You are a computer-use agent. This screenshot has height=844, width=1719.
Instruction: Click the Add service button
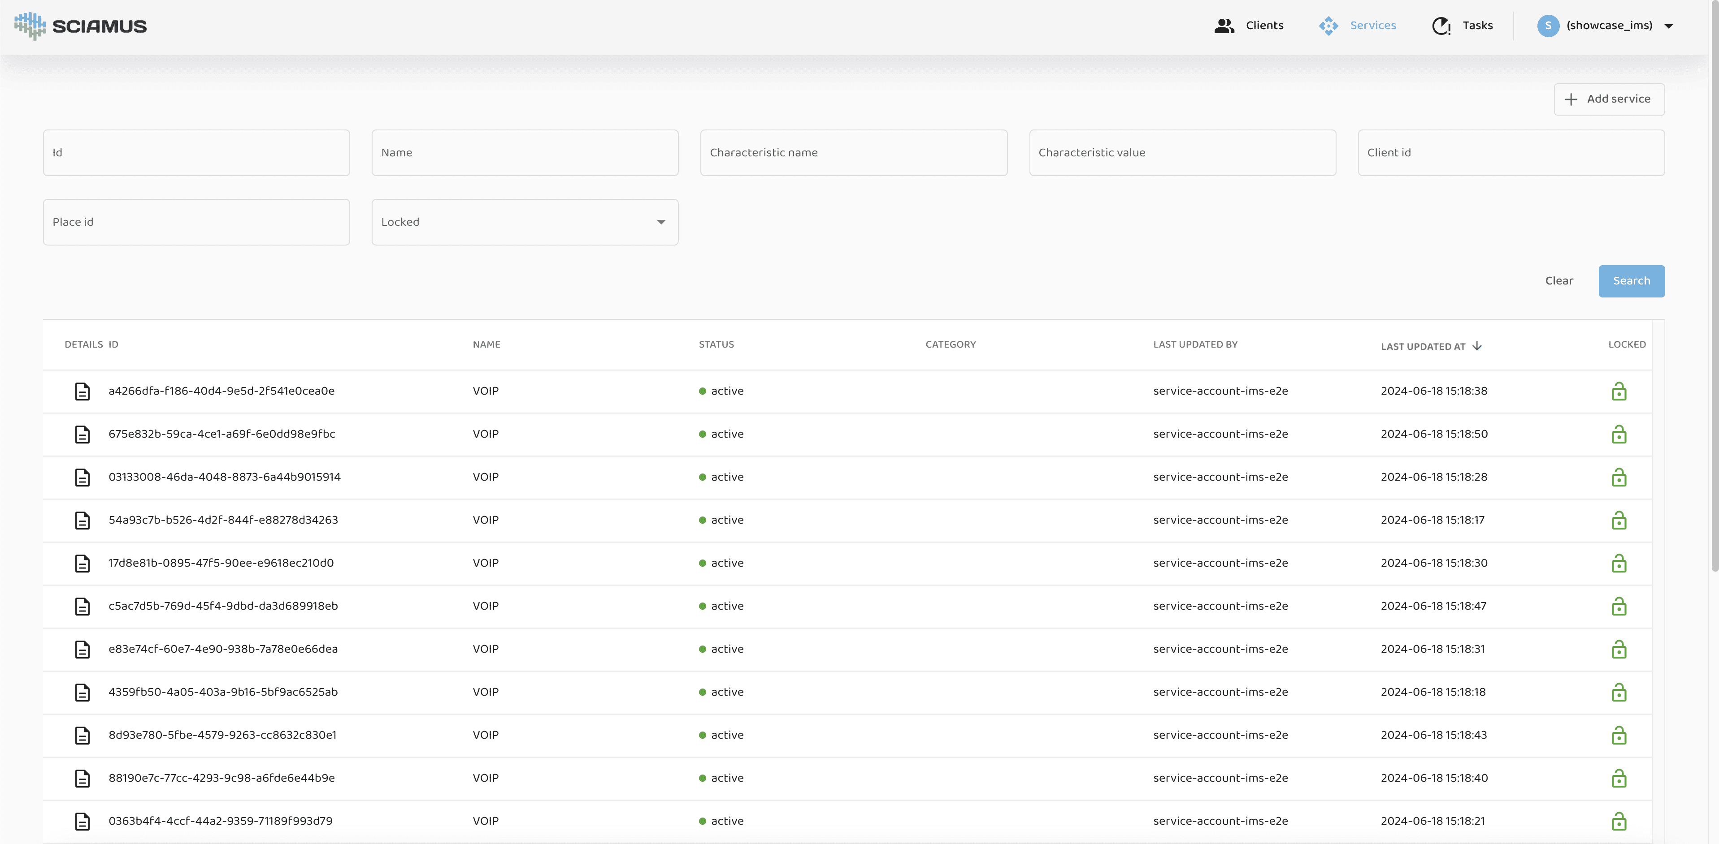(x=1608, y=99)
